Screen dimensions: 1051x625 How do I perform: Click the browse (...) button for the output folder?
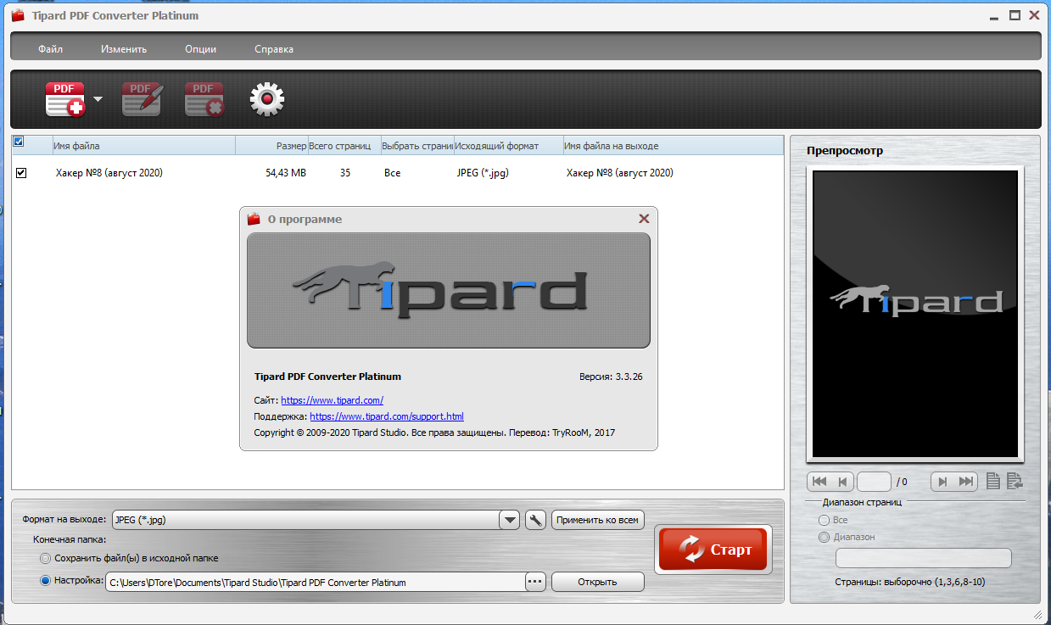[x=535, y=582]
